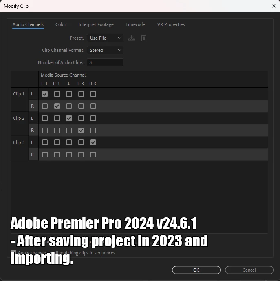
Task: Uncheck Clip 1 R channel R-1 checkbox
Action: pos(57,106)
